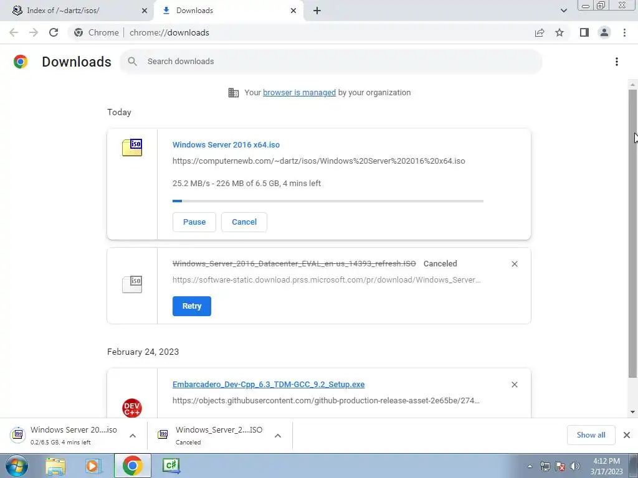
Task: Pause the Windows Server 2016 download
Action: pos(194,222)
